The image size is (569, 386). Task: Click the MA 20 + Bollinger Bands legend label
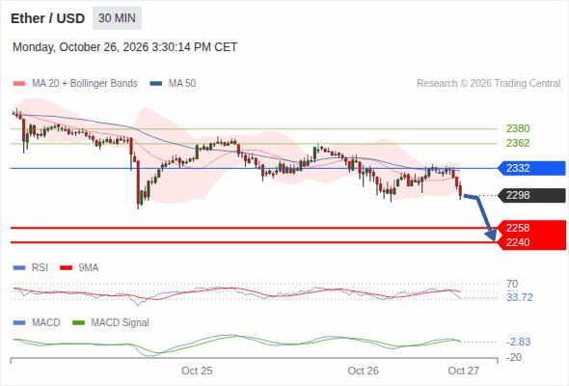coord(85,84)
